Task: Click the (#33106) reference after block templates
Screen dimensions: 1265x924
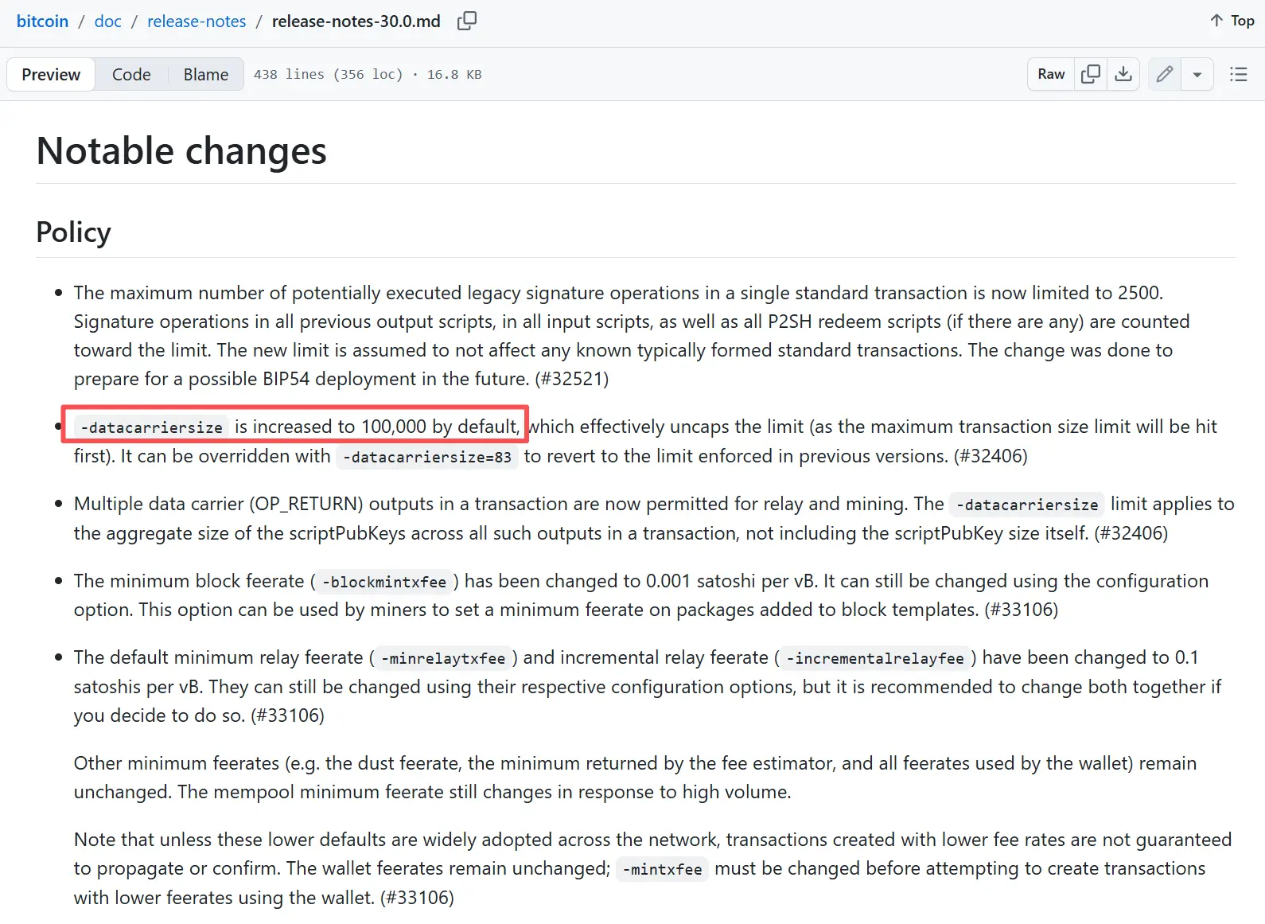Action: [1022, 610]
